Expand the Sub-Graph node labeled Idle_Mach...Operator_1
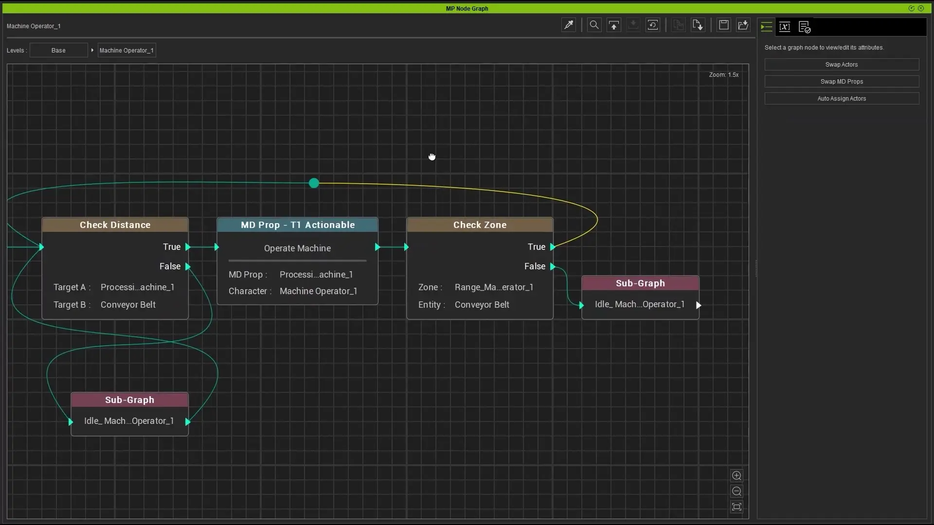The image size is (934, 525). 699,305
